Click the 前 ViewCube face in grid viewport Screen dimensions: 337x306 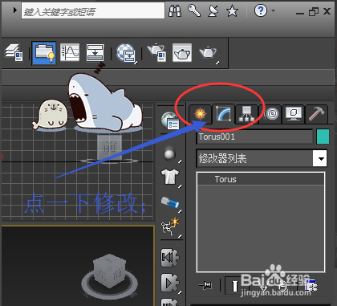pyautogui.click(x=110, y=147)
